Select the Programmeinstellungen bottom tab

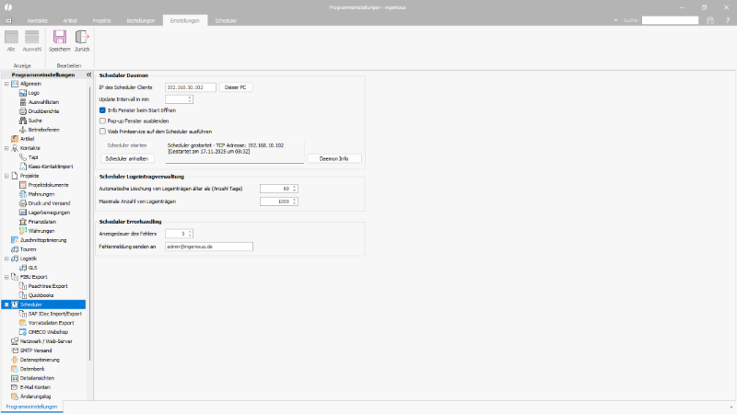[x=31, y=407]
